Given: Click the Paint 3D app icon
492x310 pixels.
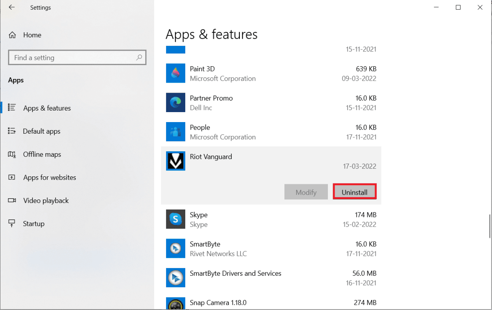Looking at the screenshot, I should coord(176,73).
